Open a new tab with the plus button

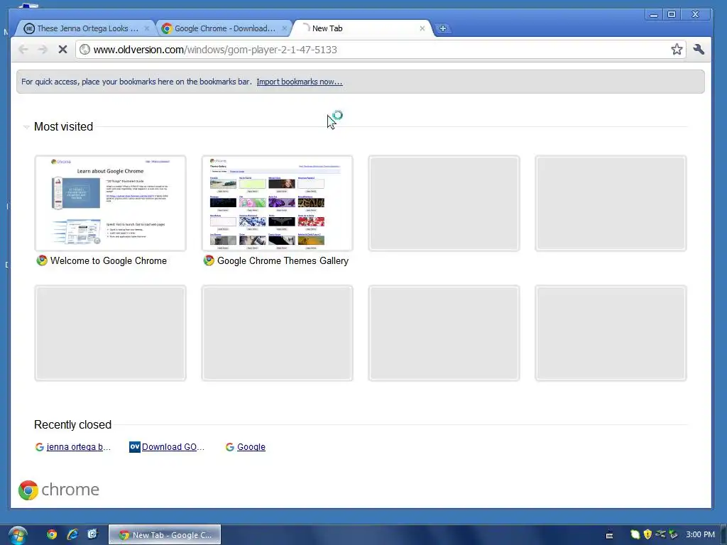tap(443, 28)
